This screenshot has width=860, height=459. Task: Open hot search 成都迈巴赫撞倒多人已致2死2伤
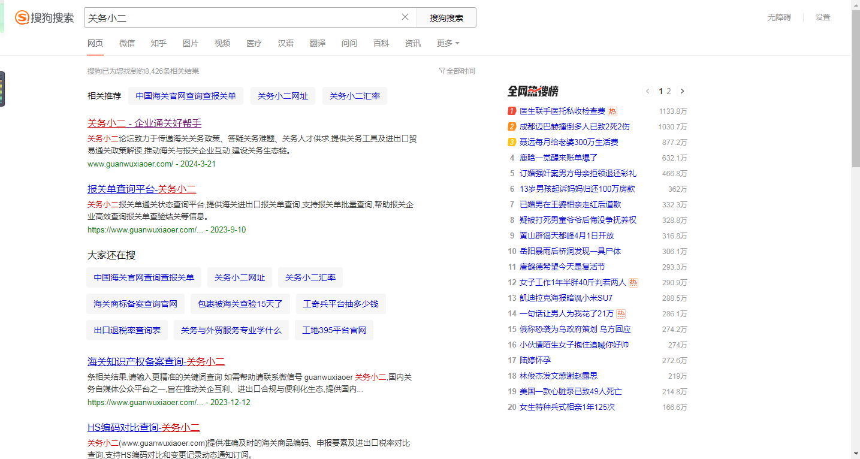(575, 127)
